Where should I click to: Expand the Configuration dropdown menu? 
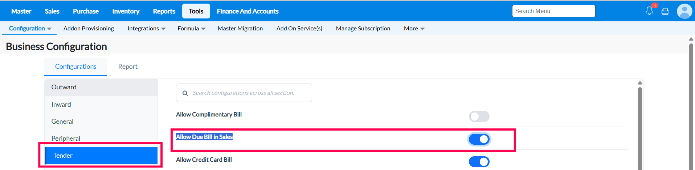click(30, 29)
